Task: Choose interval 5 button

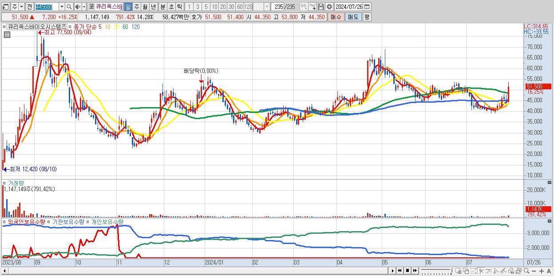Action: click(x=206, y=7)
